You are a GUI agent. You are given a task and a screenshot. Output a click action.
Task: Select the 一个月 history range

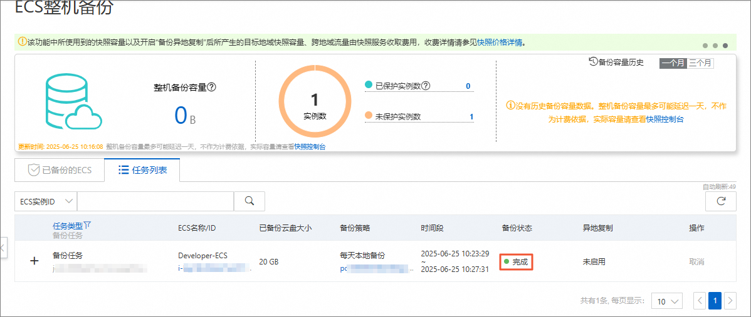[x=673, y=63]
